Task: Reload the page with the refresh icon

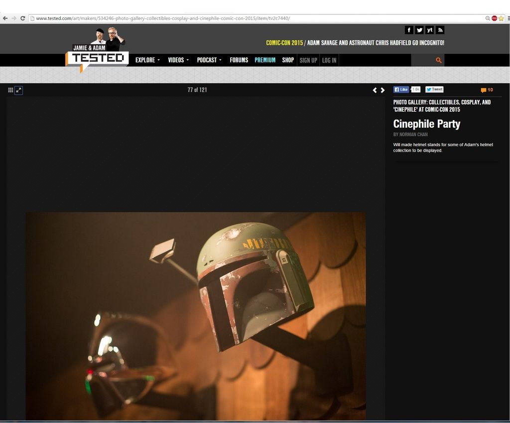Action: tap(23, 18)
